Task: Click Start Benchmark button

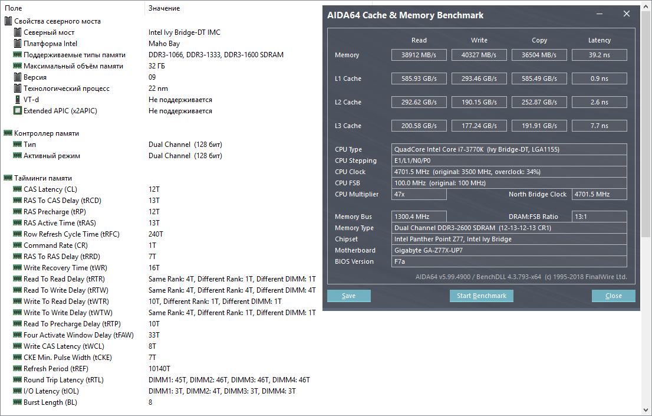Action: pos(482,296)
